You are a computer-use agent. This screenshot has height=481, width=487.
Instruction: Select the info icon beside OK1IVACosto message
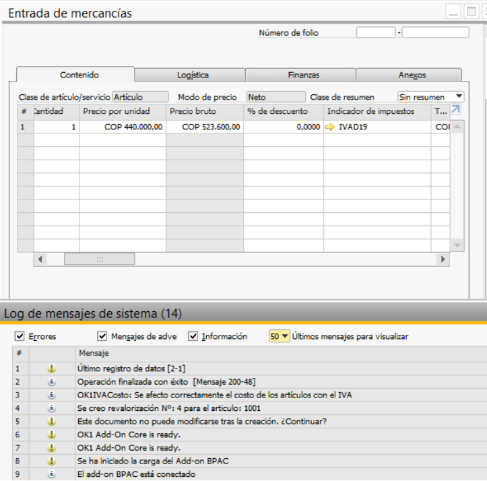pyautogui.click(x=52, y=395)
